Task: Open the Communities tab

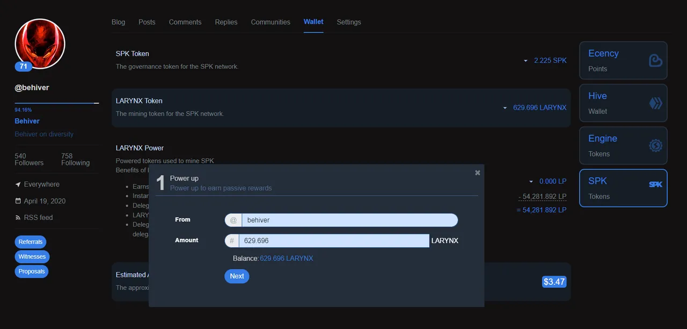Action: (271, 22)
